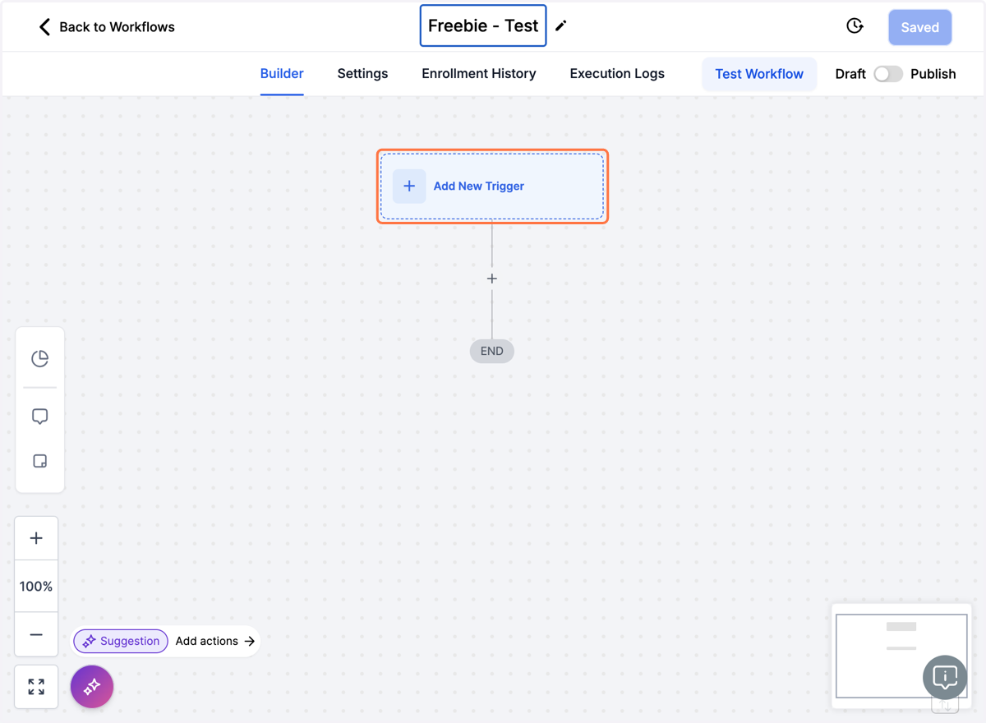The width and height of the screenshot is (986, 723).
Task: Add a sticky note icon
Action: point(39,461)
